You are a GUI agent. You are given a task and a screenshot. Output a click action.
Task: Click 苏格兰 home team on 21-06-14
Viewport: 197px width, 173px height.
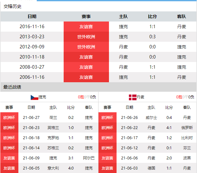pos(53,148)
